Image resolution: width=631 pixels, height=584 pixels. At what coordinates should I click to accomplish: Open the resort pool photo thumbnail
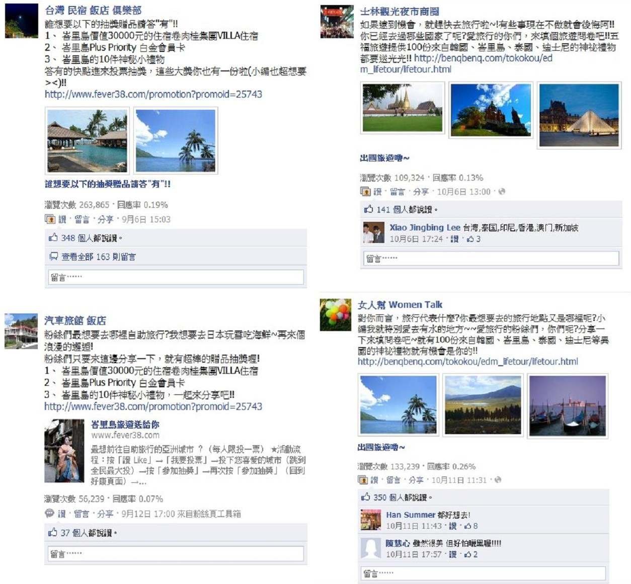[x=87, y=141]
